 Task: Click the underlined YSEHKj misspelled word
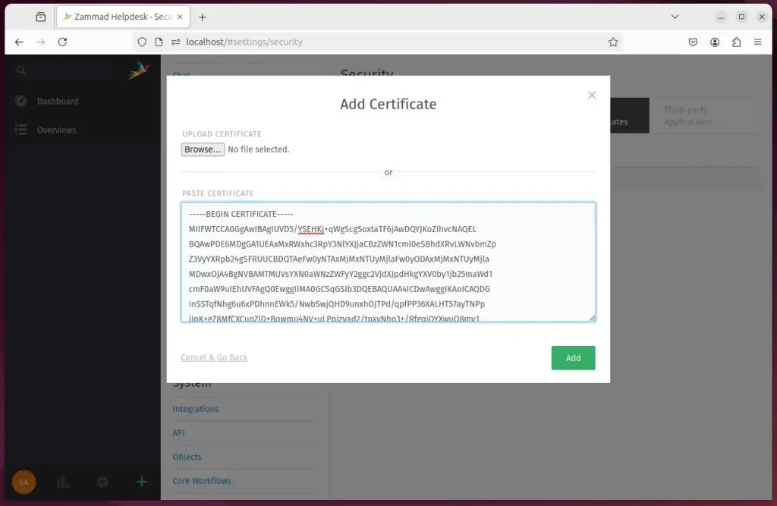(310, 229)
